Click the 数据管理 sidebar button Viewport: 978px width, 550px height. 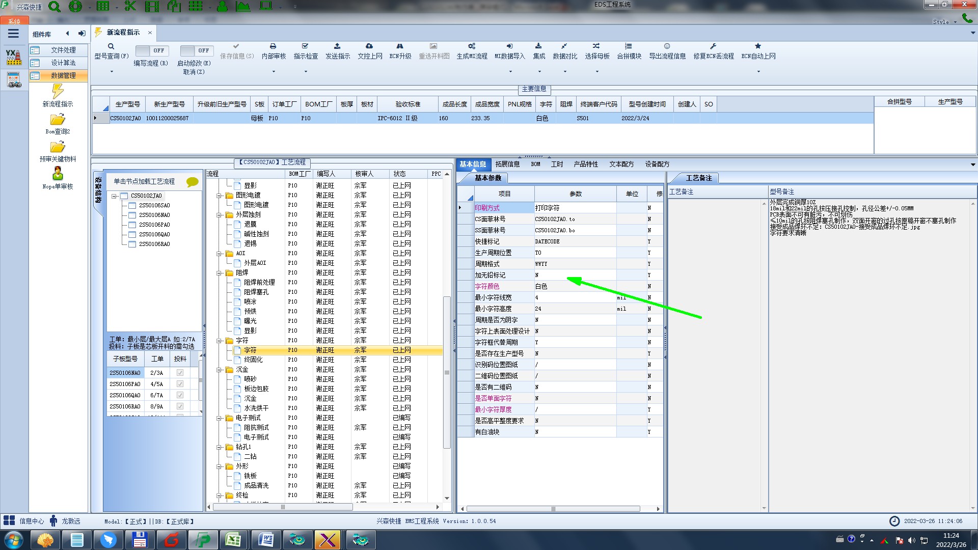[63, 75]
